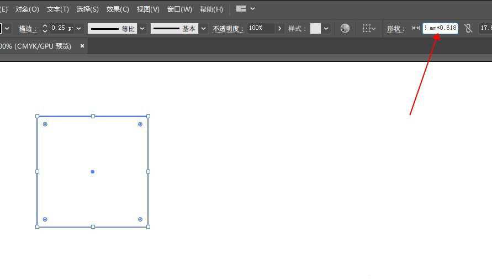
Task: Open the stroke weight dropdown
Action: 79,28
